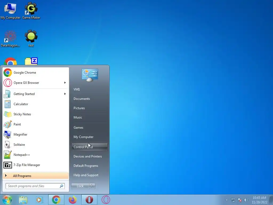Click the Lock button
The height and width of the screenshot is (205, 273).
(x=80, y=186)
